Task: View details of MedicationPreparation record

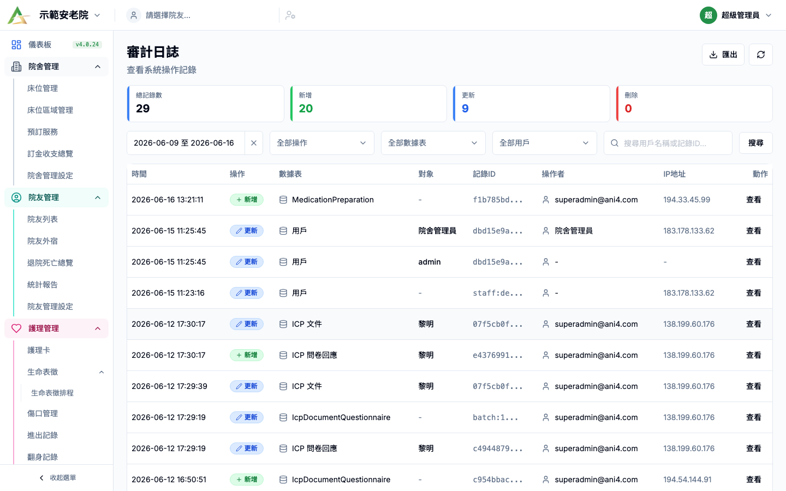Action: coord(754,200)
